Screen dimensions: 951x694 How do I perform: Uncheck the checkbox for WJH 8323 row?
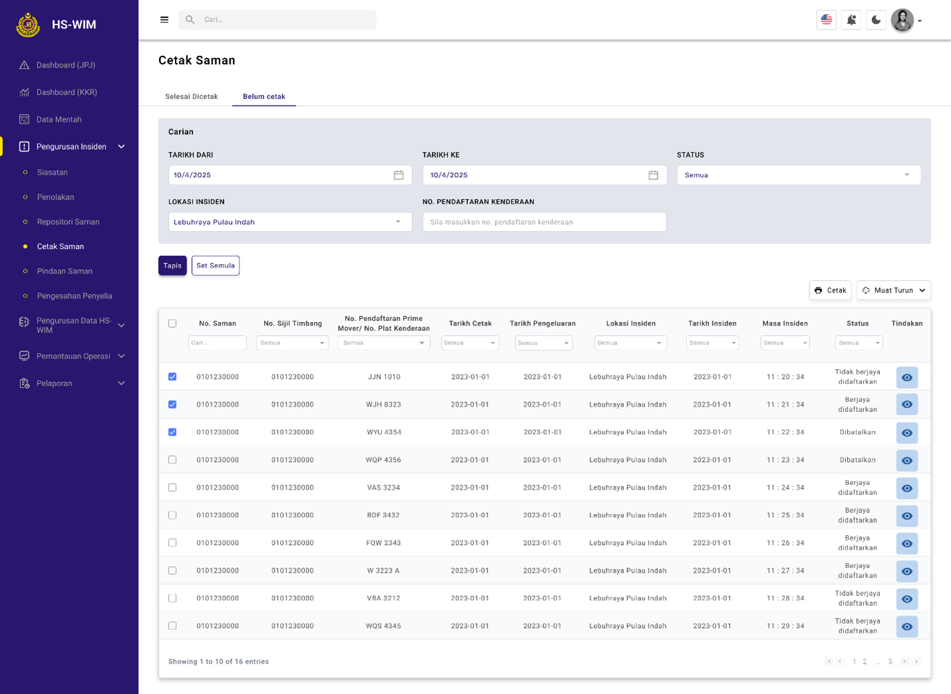pyautogui.click(x=172, y=404)
